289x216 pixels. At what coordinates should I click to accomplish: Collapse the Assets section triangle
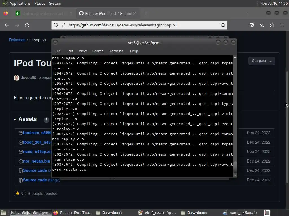coord(15,120)
